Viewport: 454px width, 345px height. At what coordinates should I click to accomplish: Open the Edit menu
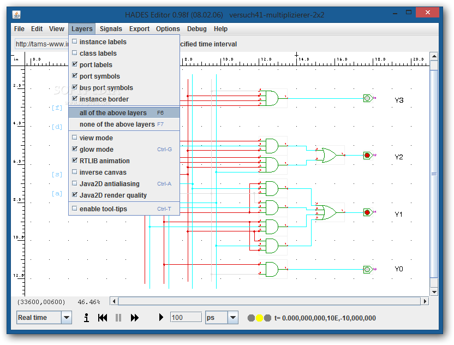tap(37, 29)
